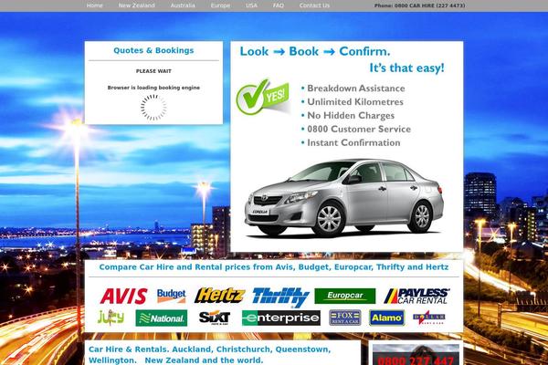This screenshot has height=365, width=548.
Task: Click the Europcar logo
Action: (x=345, y=296)
